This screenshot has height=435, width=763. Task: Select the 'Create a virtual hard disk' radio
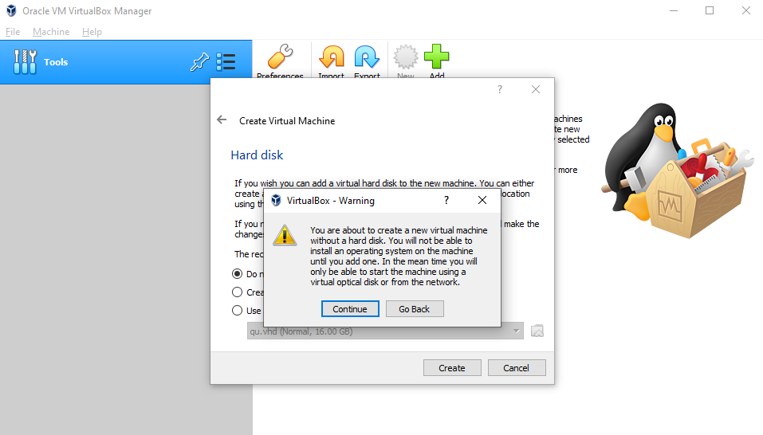[237, 292]
